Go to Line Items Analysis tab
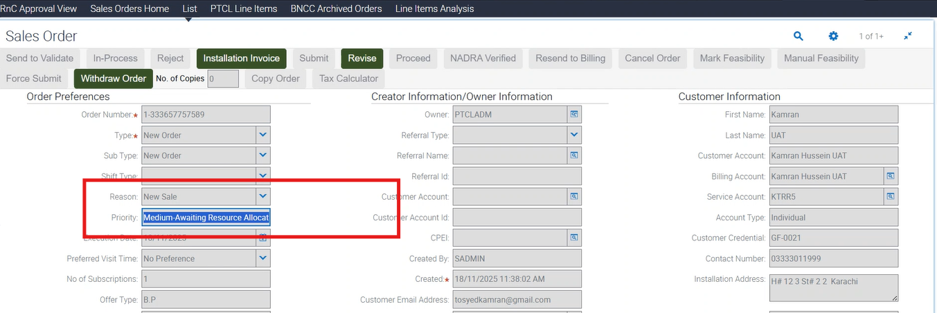The height and width of the screenshot is (313, 937). click(x=434, y=9)
